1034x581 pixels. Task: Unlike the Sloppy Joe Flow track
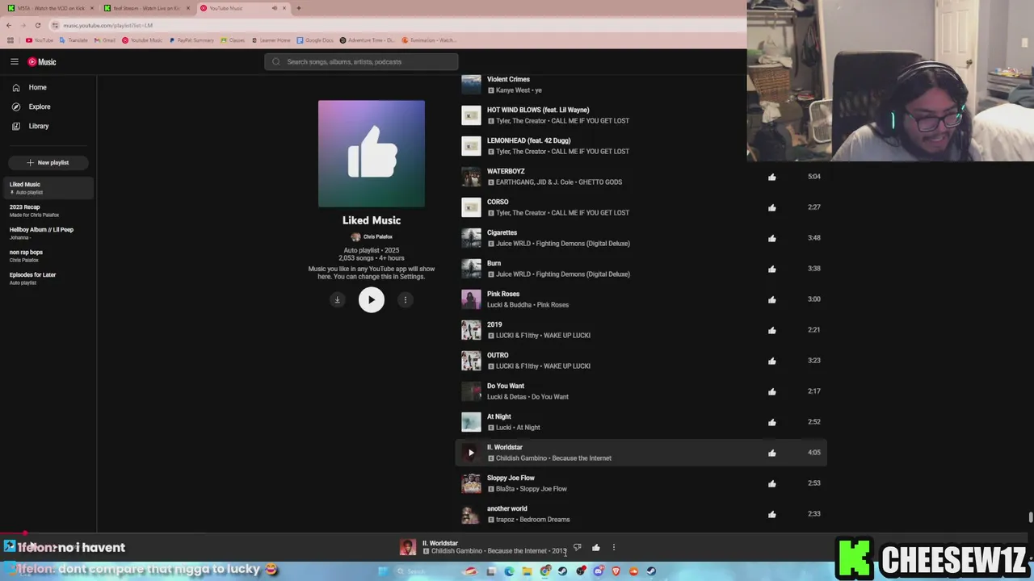point(772,483)
